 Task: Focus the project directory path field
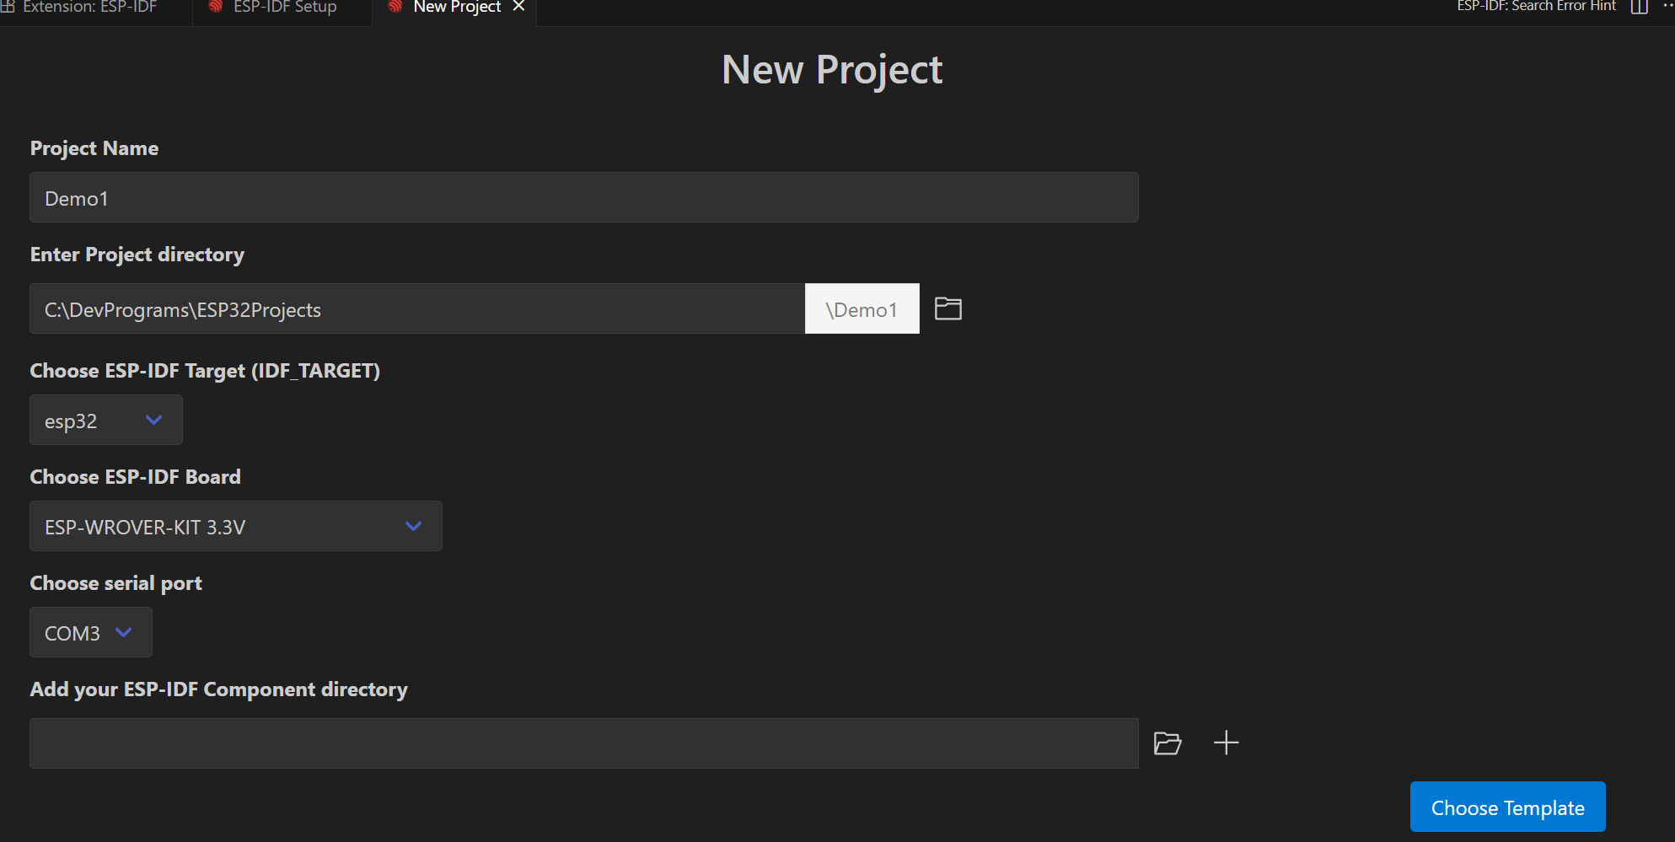point(417,309)
